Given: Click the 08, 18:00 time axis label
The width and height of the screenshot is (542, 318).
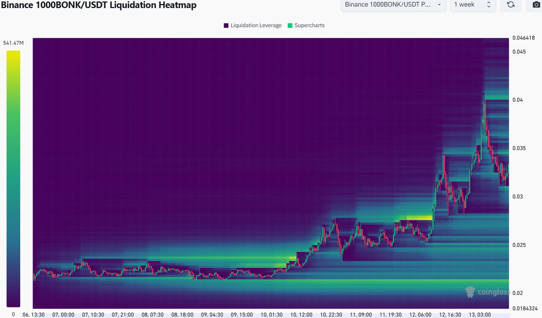Looking at the screenshot, I should [182, 315].
